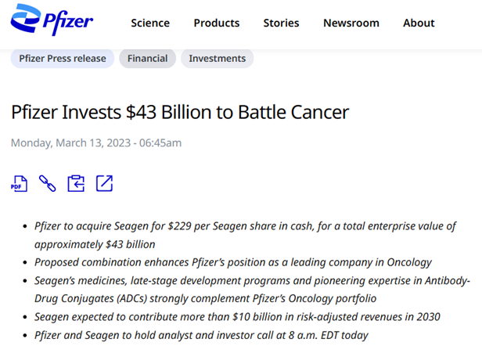Click the bullet mentioning Antibody-Drug Conjugates
This screenshot has height=346, width=482.
[x=252, y=290]
